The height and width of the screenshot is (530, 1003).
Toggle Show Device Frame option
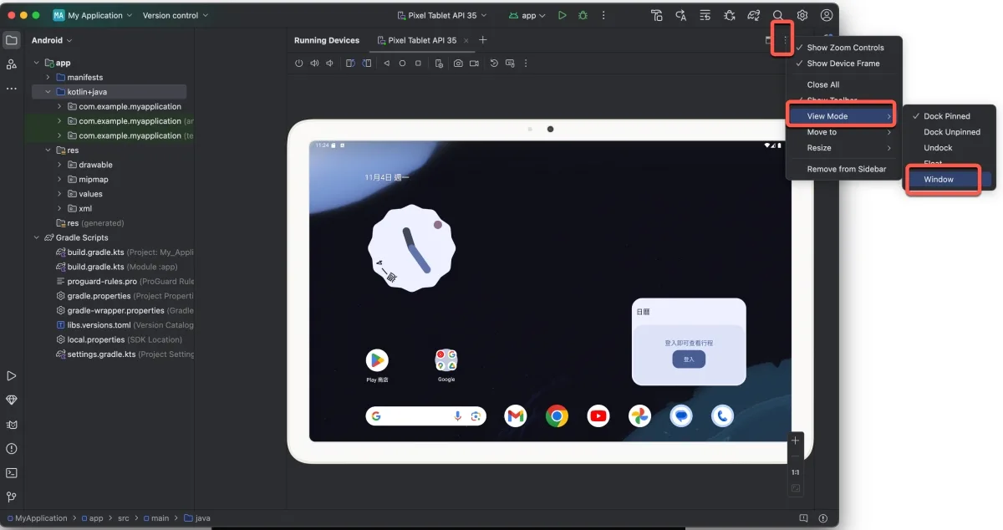coord(844,64)
